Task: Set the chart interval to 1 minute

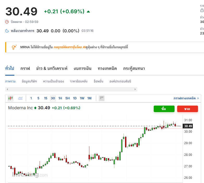Action: (31, 98)
